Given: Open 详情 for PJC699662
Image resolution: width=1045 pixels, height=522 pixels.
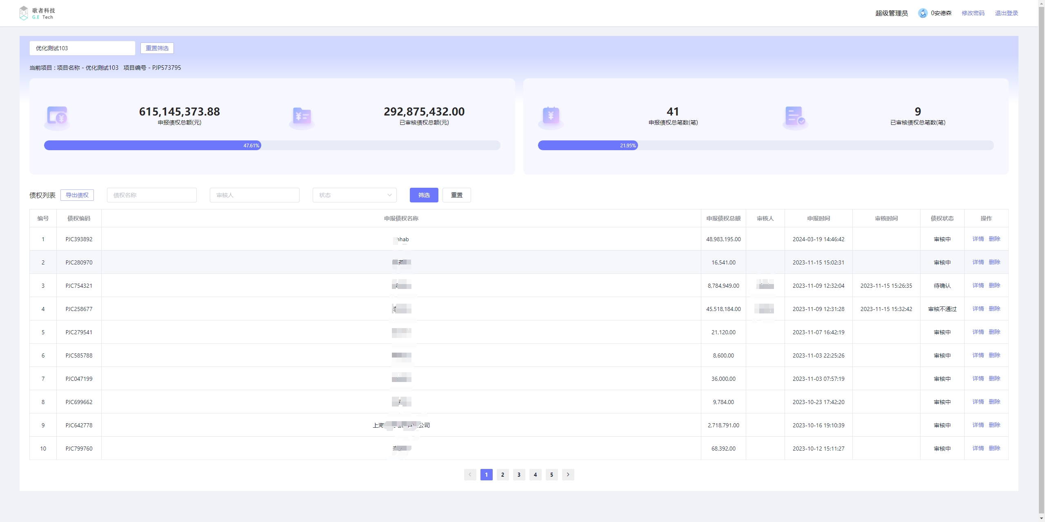Looking at the screenshot, I should click(978, 402).
